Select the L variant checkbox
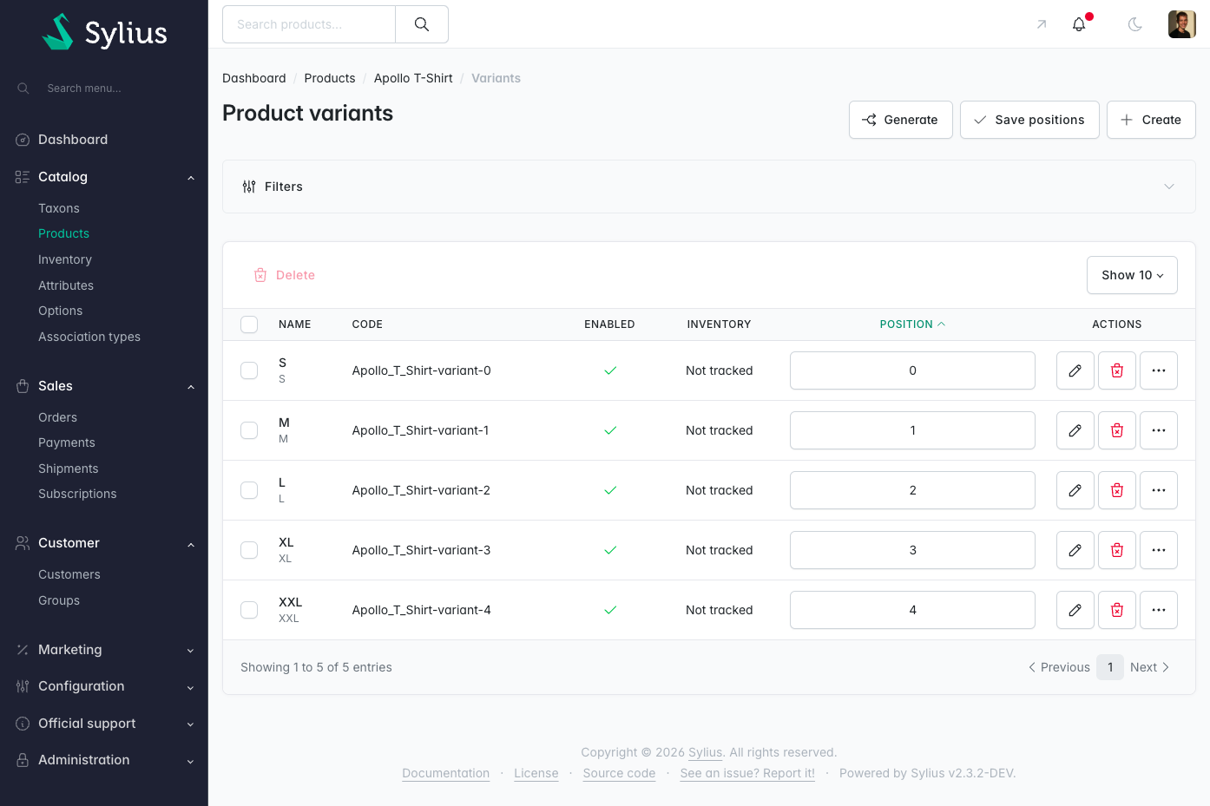 pos(249,490)
